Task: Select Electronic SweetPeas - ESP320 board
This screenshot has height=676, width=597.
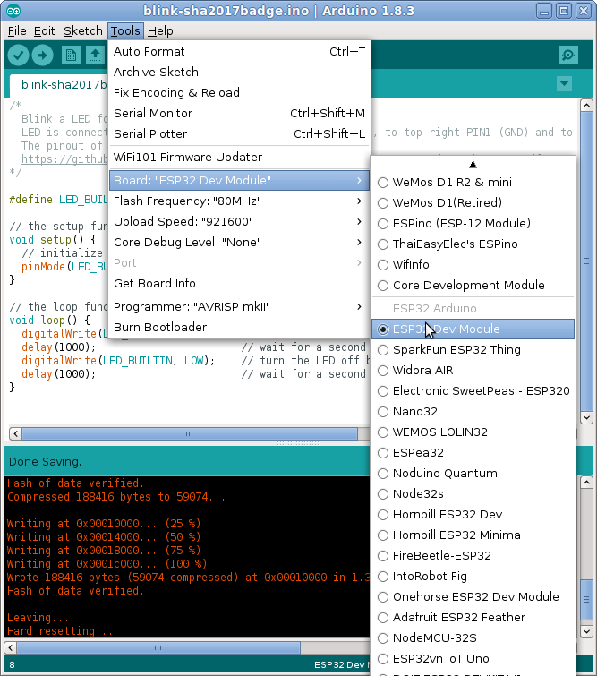Action: point(473,391)
